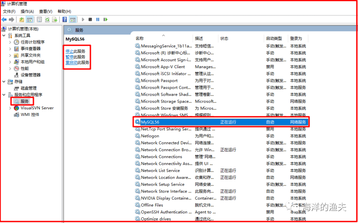The image size is (358, 223).
Task: Select VisualSVN Server in the tree
Action: point(37,108)
